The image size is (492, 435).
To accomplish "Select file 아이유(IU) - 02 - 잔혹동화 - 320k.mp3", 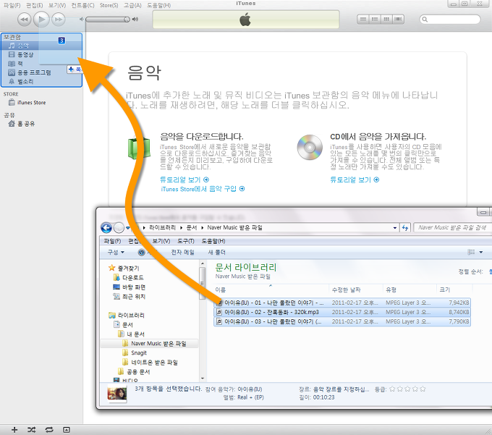I will 342,312.
